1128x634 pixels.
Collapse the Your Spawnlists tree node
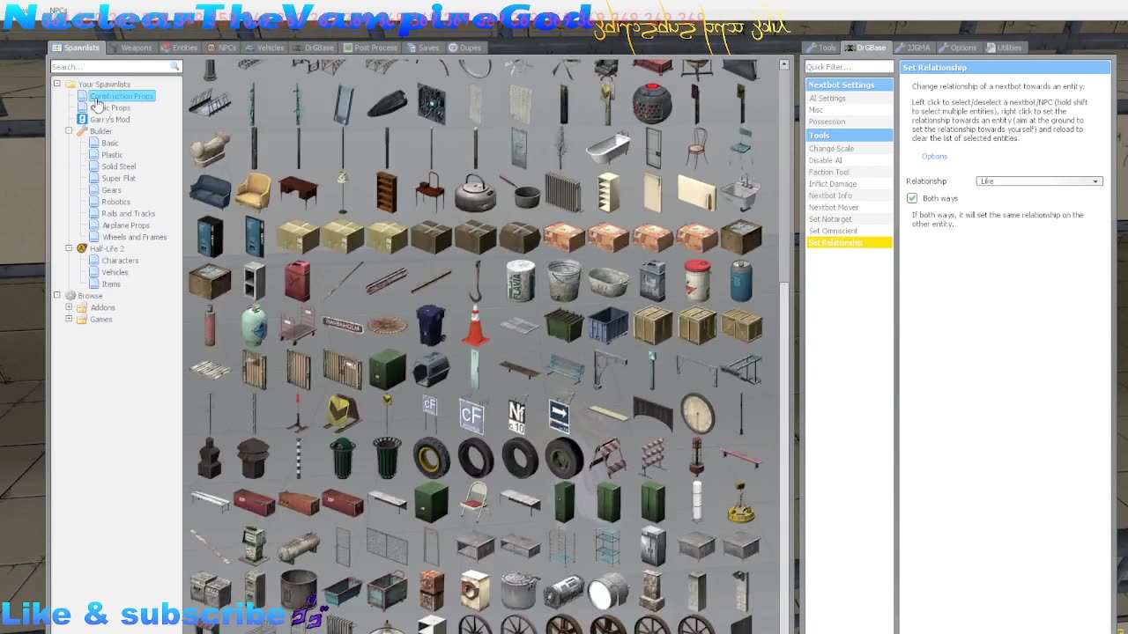pos(56,85)
